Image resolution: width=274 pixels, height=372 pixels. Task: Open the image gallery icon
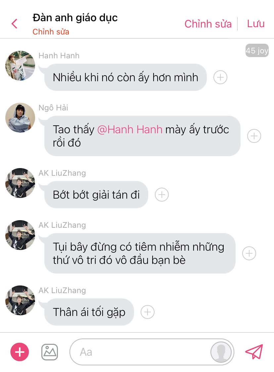(x=50, y=352)
